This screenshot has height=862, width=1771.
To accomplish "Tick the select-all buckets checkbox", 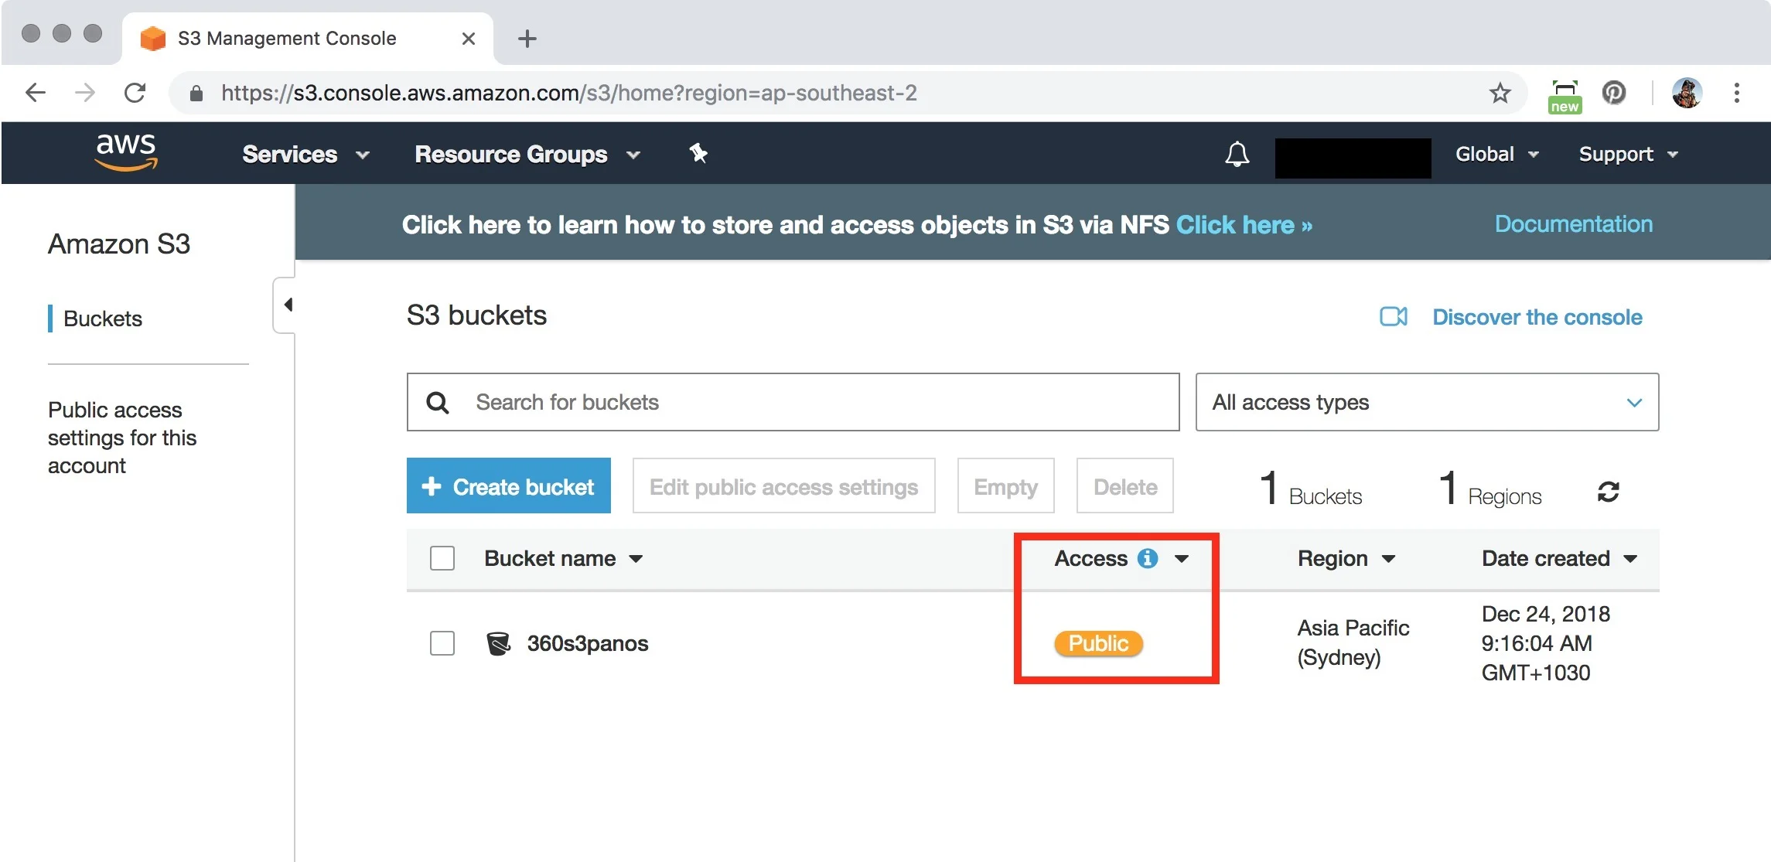I will point(442,558).
